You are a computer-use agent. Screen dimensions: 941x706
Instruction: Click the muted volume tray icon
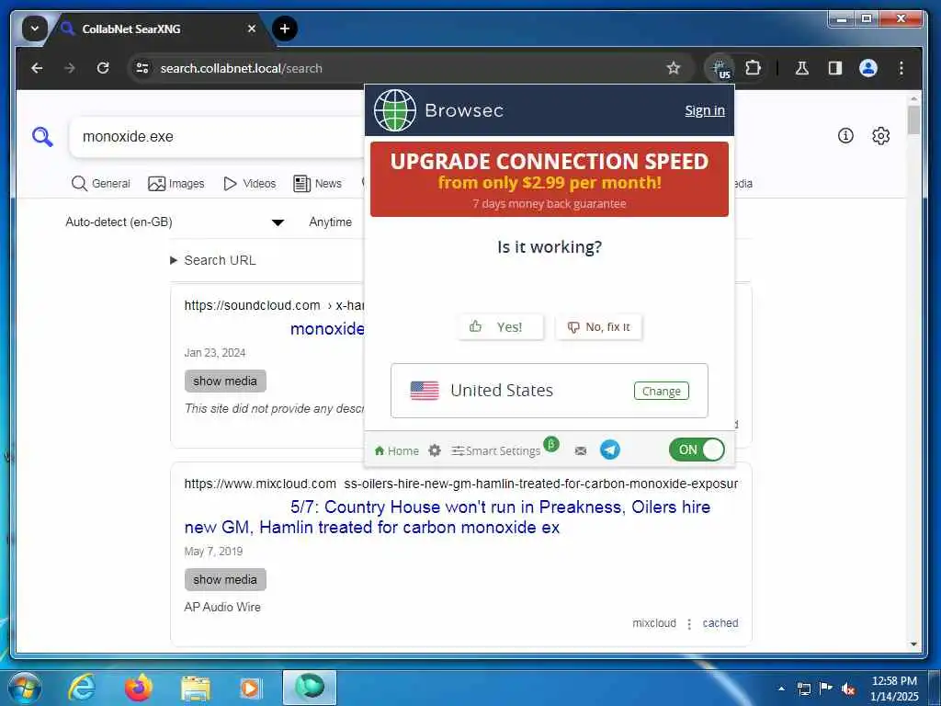(848, 689)
